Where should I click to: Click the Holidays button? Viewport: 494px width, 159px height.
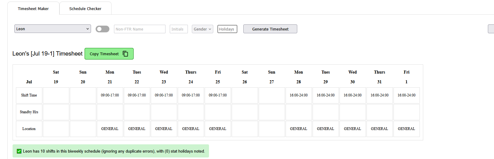tap(227, 29)
